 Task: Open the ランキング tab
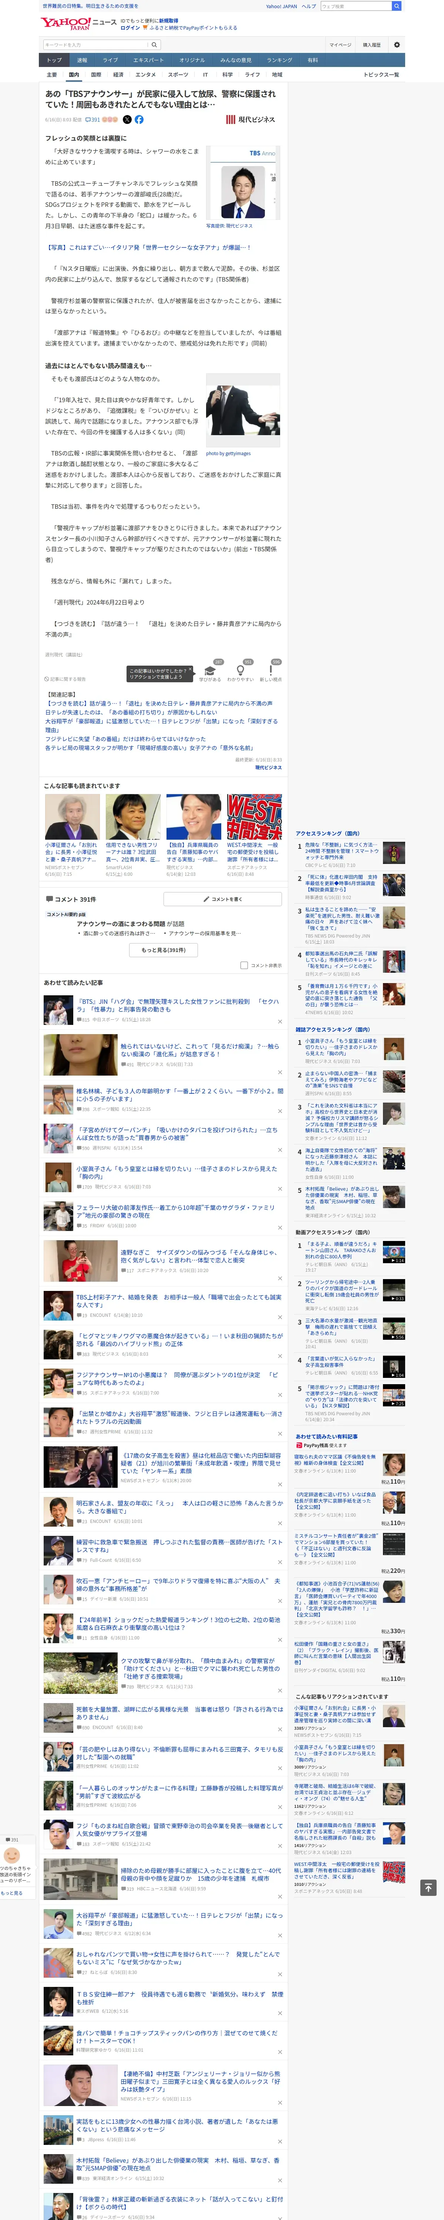[x=279, y=60]
